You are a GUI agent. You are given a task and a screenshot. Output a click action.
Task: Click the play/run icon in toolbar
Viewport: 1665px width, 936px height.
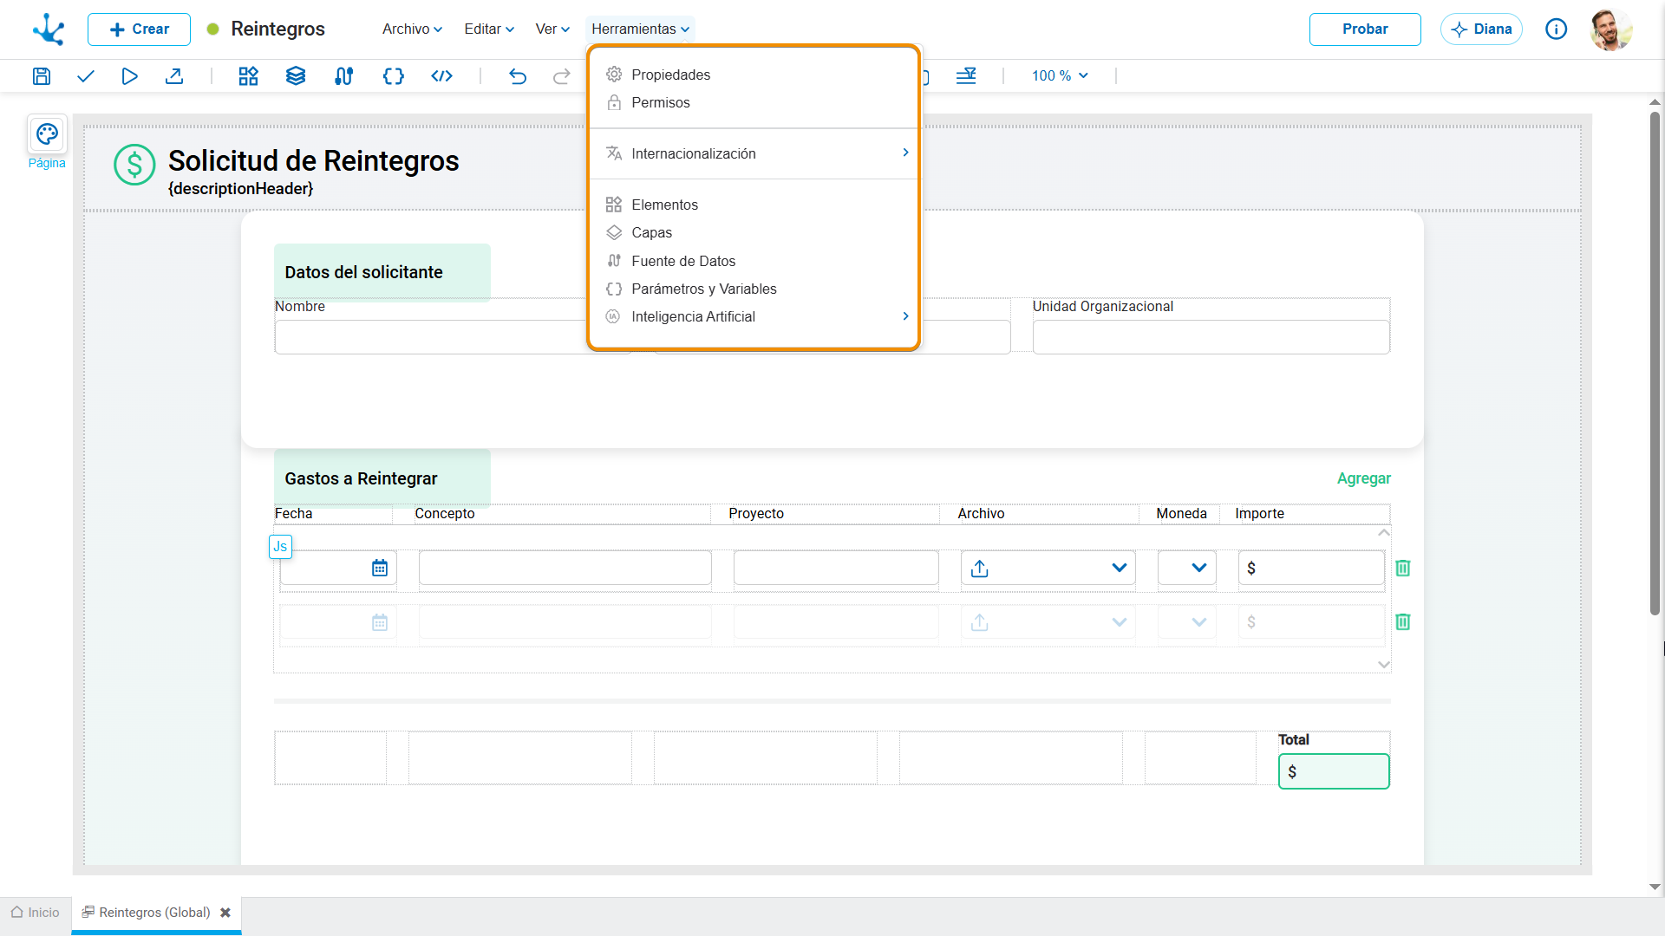(x=130, y=76)
